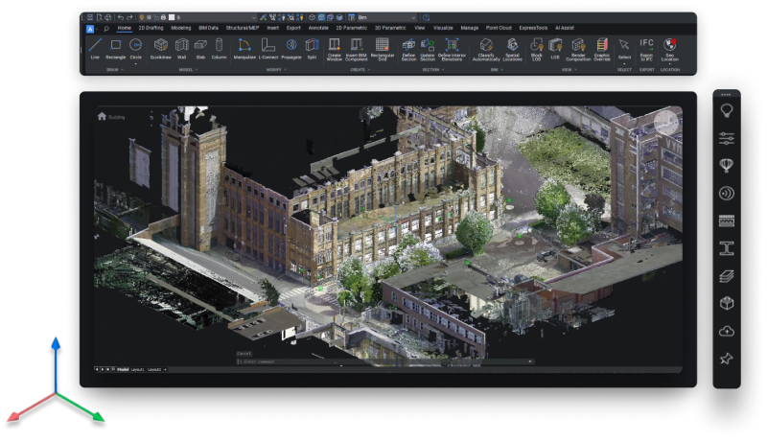Viewport: 767px width, 442px height.
Task: Choose the Slab tool
Action: coord(200,47)
